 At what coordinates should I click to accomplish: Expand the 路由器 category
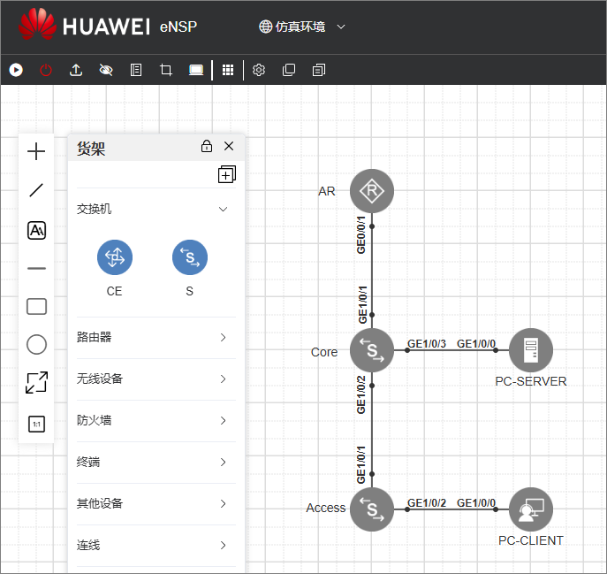tap(156, 337)
